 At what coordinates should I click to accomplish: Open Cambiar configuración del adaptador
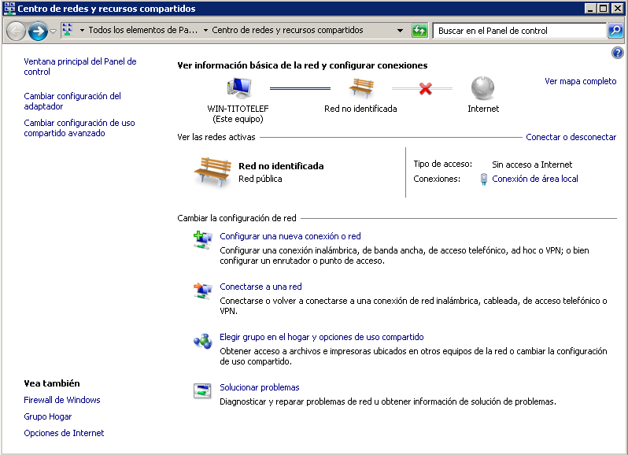pos(72,101)
